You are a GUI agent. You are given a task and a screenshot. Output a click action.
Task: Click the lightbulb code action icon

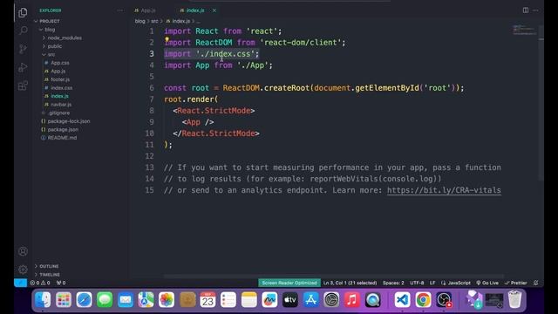(x=167, y=39)
